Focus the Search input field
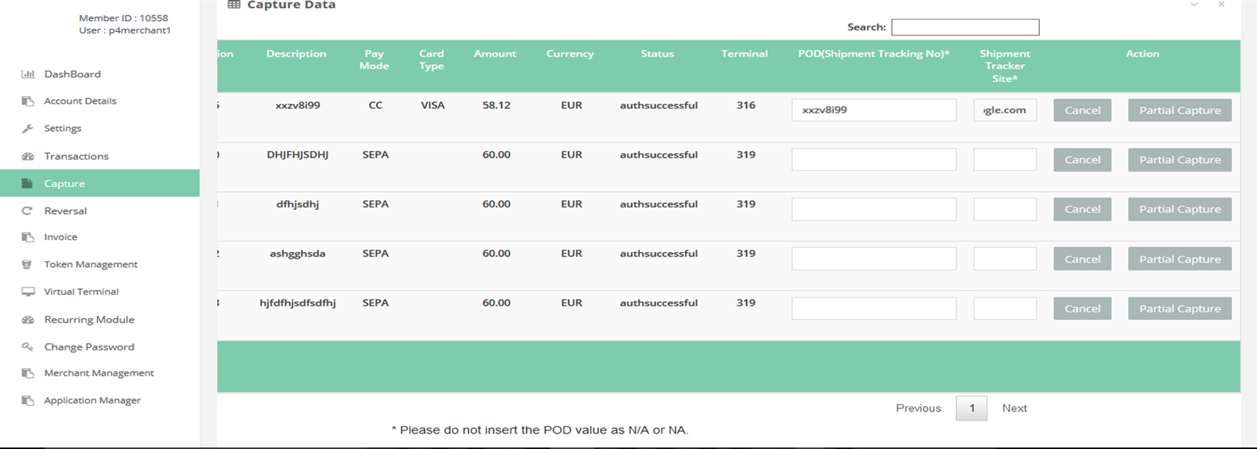The width and height of the screenshot is (1257, 449). (965, 27)
